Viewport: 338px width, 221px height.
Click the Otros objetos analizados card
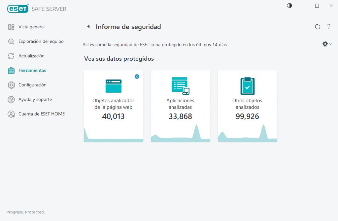coord(247,106)
